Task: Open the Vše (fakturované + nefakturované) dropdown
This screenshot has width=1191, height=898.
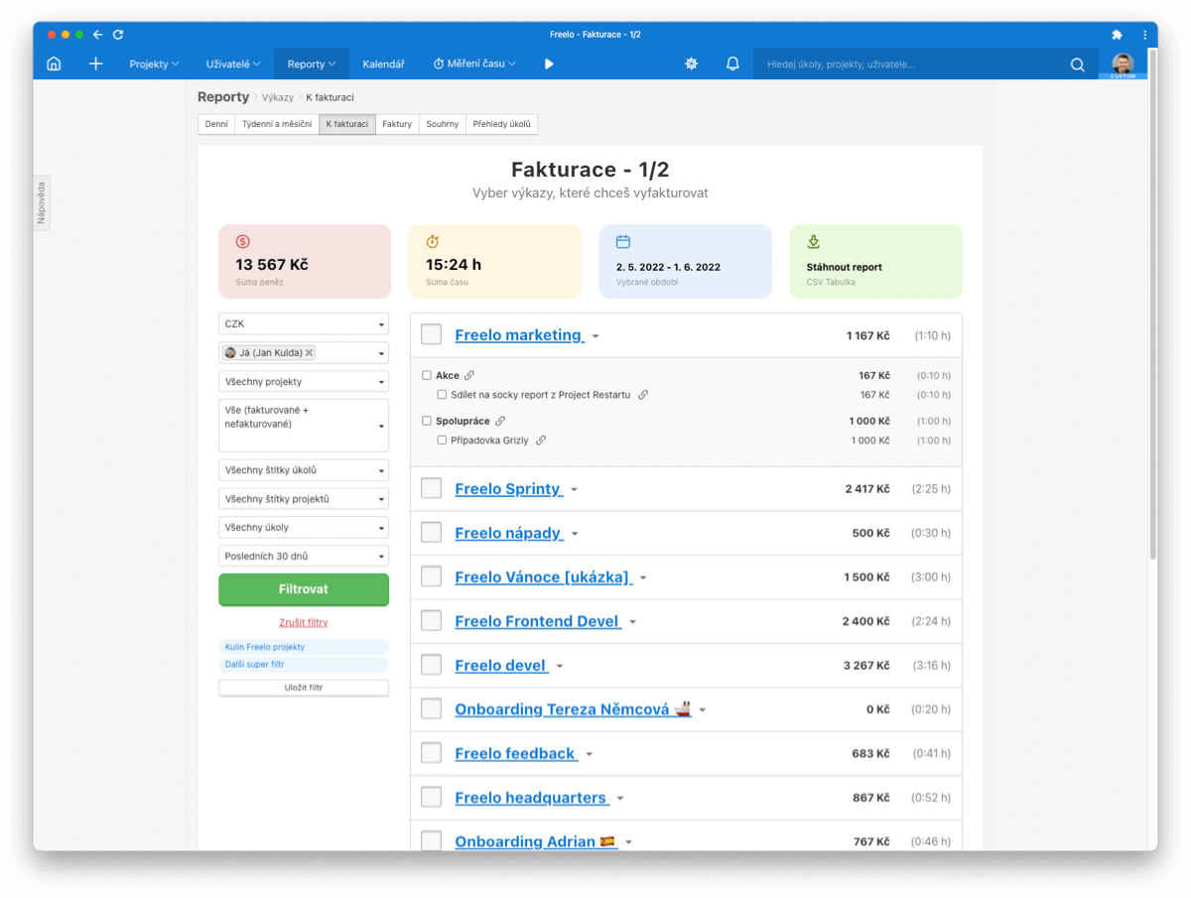Action: pos(304,425)
